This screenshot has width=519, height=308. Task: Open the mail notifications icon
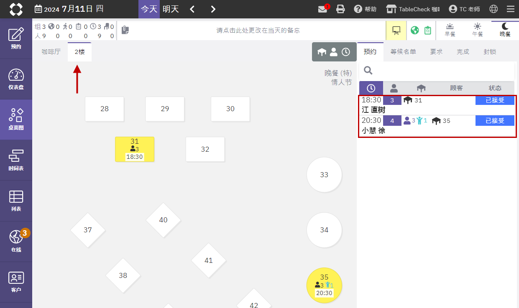pos(322,9)
